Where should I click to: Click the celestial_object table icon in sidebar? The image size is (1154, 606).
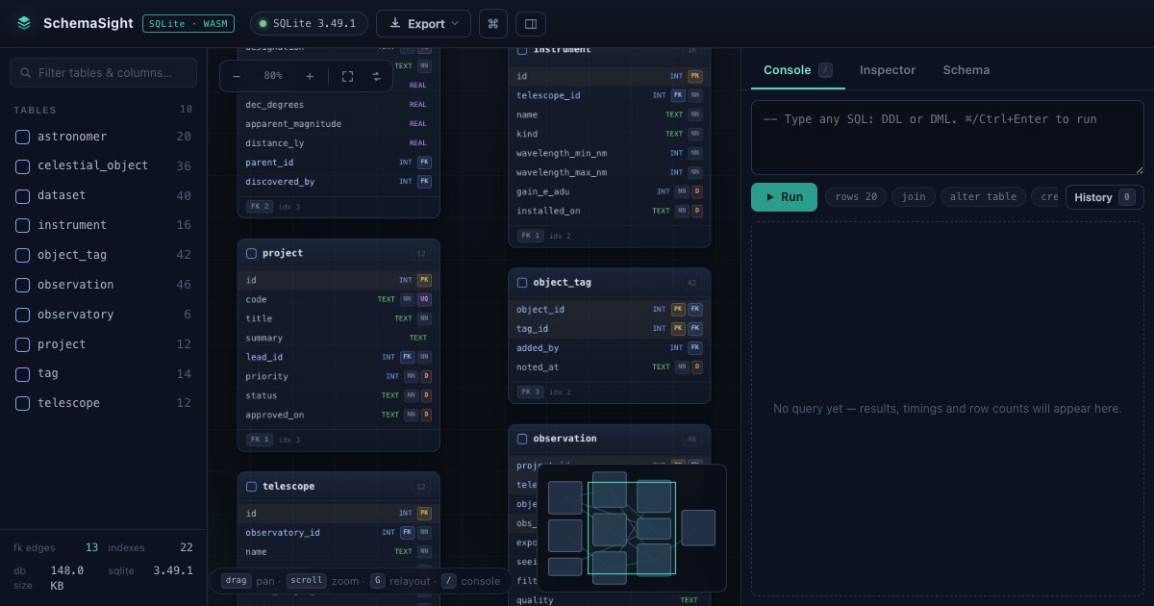coord(23,165)
